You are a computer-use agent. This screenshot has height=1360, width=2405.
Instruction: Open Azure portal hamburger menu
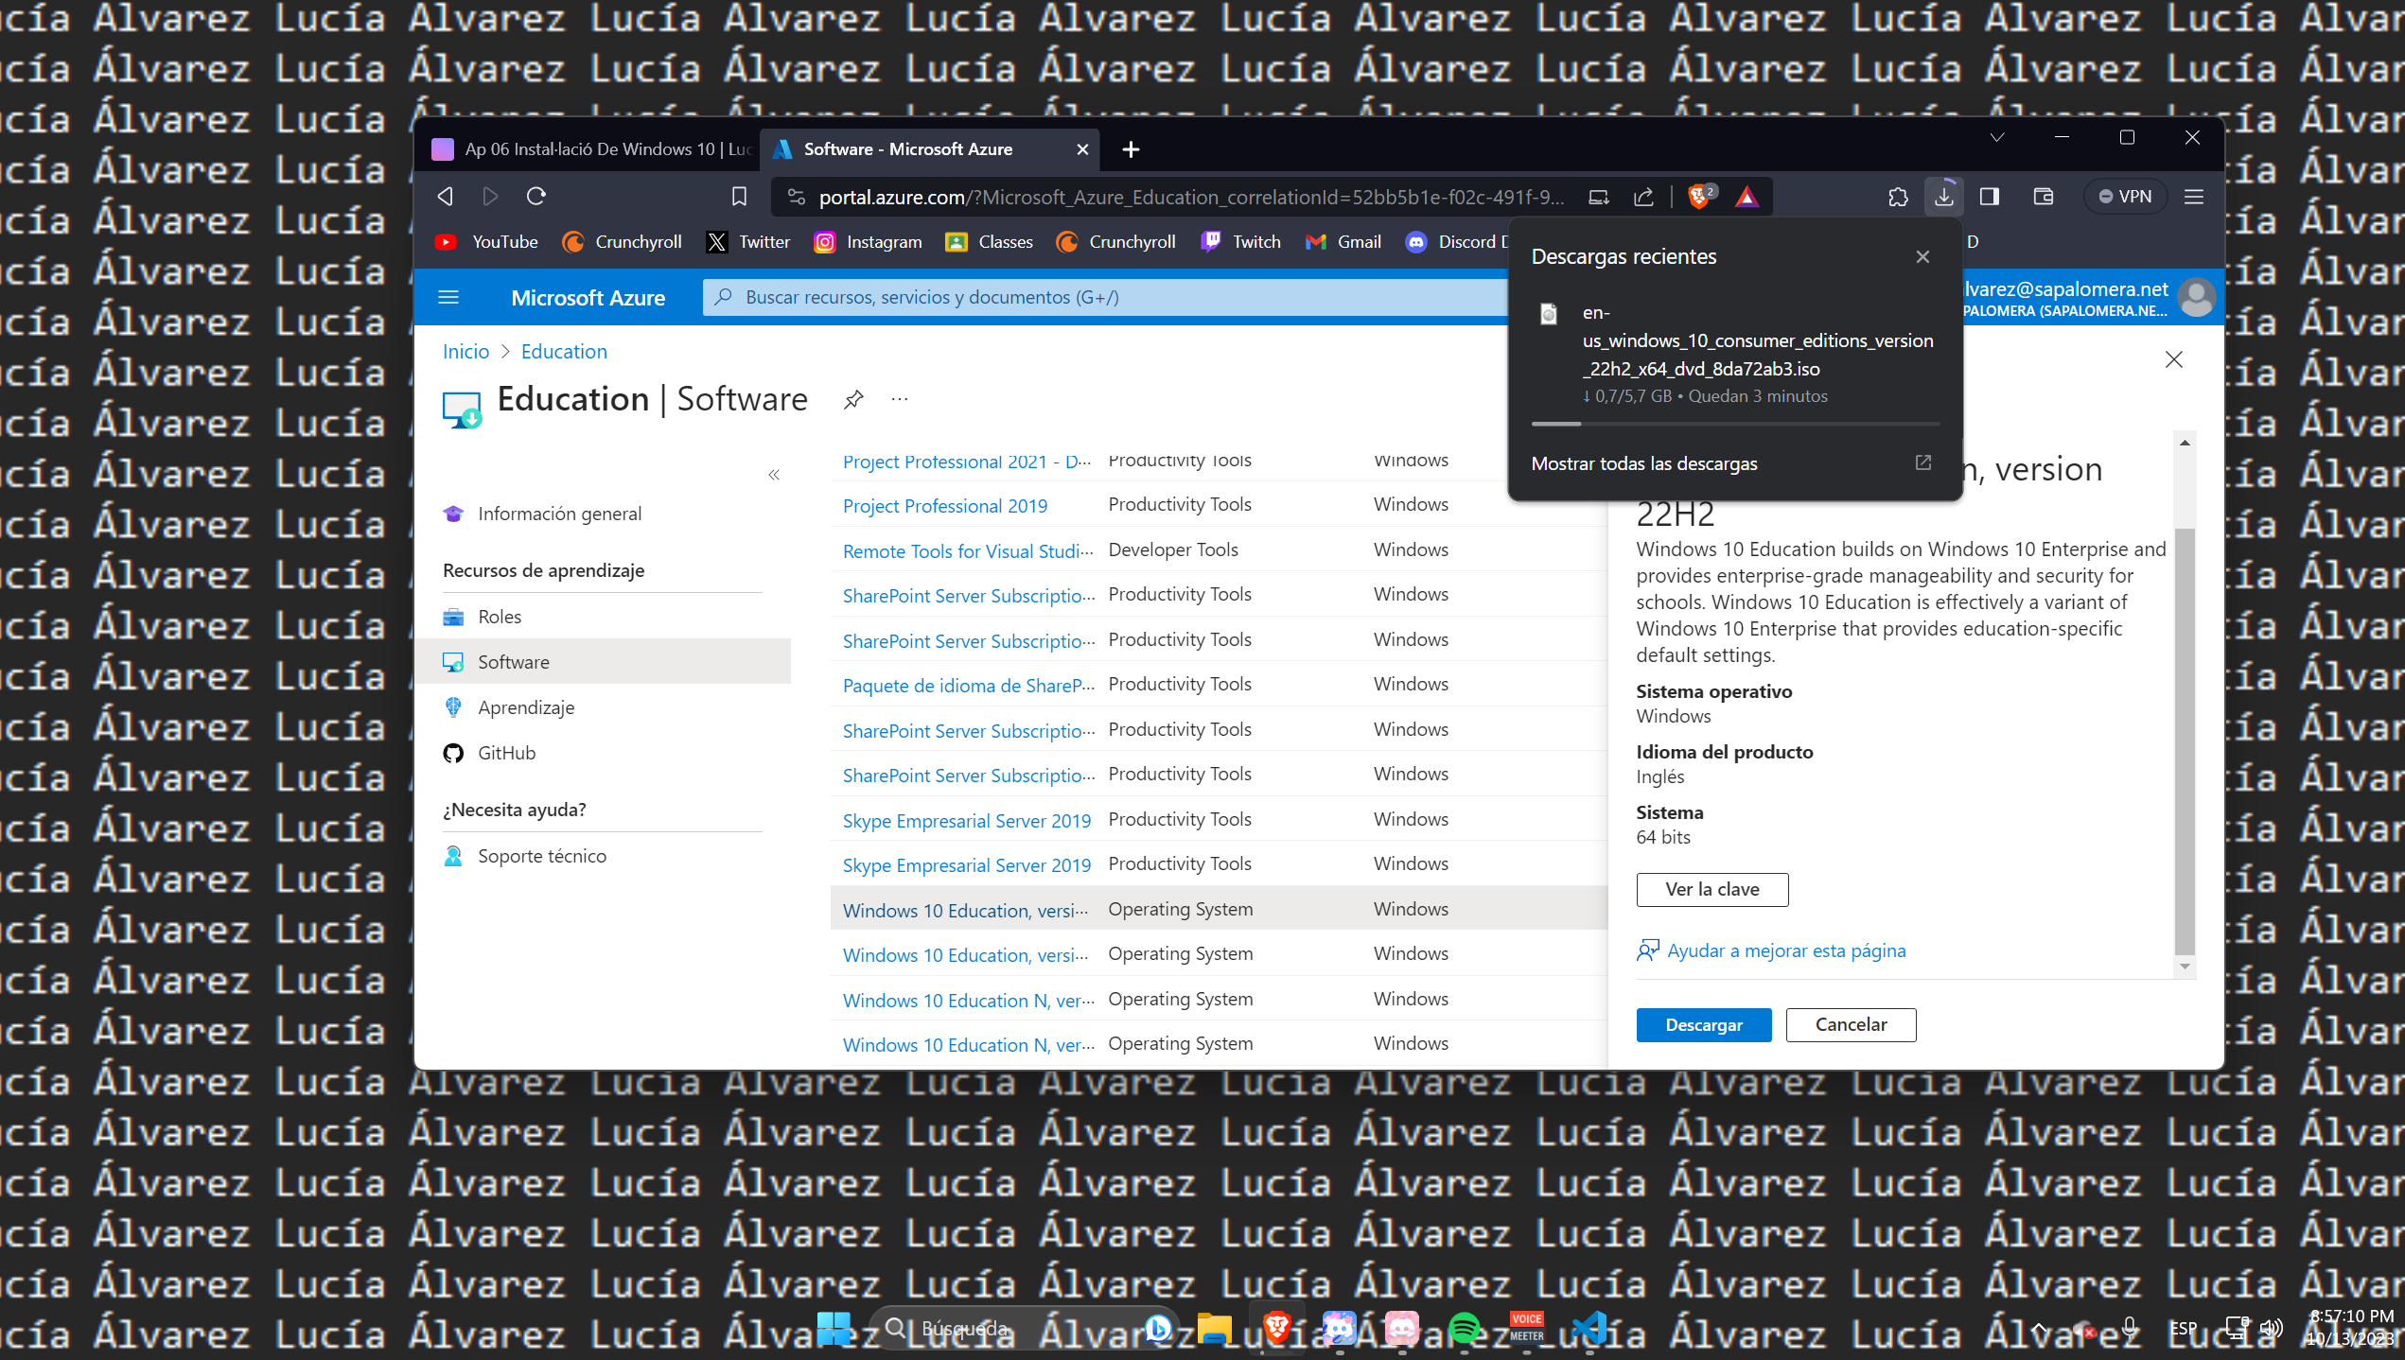tap(448, 297)
